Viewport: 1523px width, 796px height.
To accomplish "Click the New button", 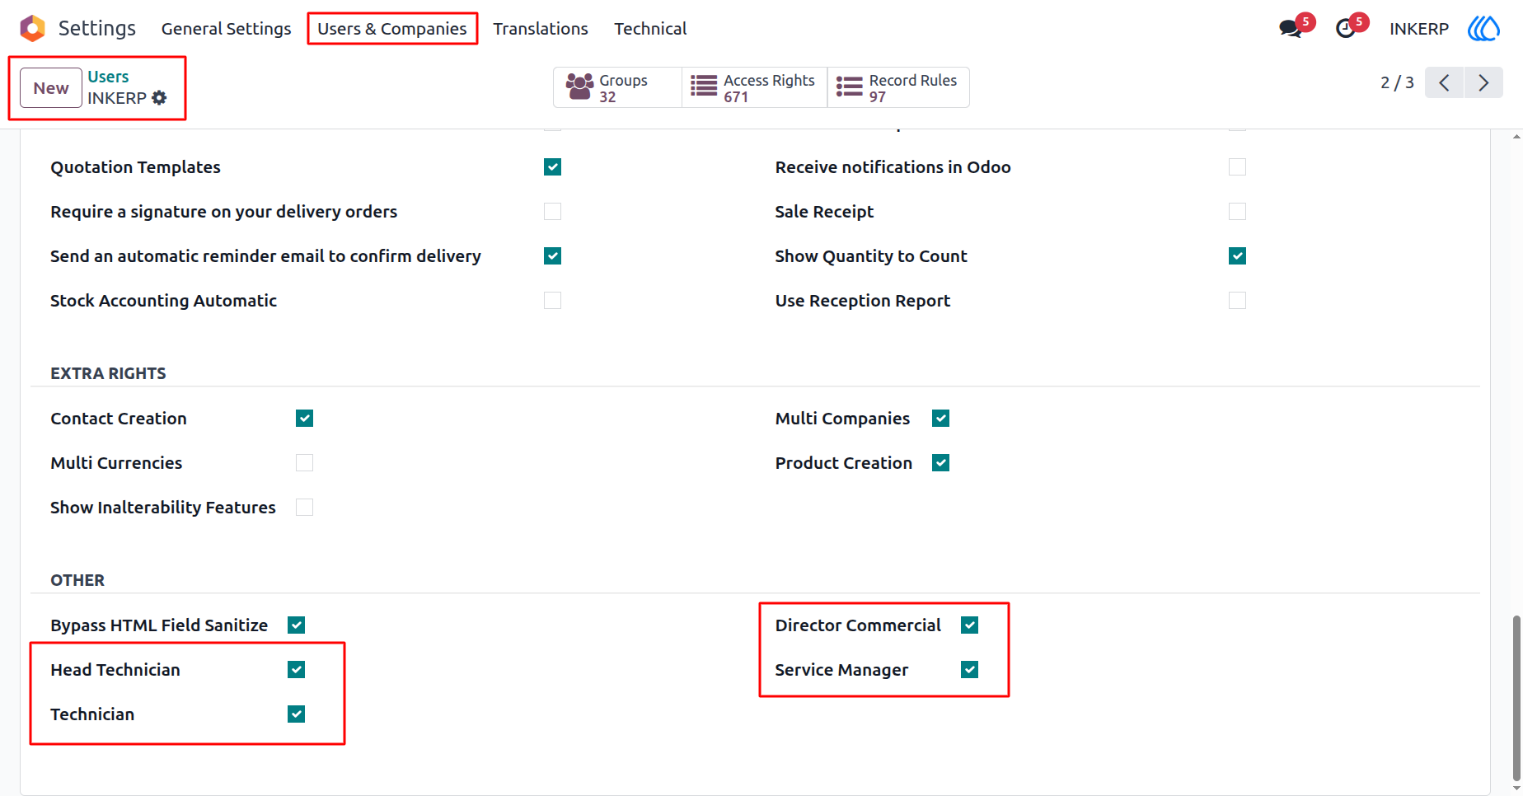I will tap(51, 88).
